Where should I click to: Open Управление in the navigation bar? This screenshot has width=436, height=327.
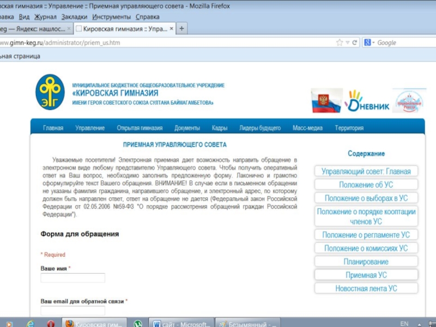pos(90,128)
